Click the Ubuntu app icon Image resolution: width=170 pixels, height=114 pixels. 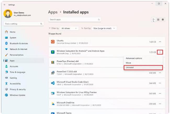[53, 42]
